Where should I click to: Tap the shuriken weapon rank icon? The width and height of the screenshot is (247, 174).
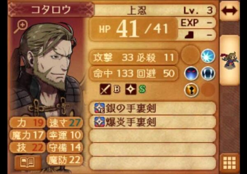131,89
